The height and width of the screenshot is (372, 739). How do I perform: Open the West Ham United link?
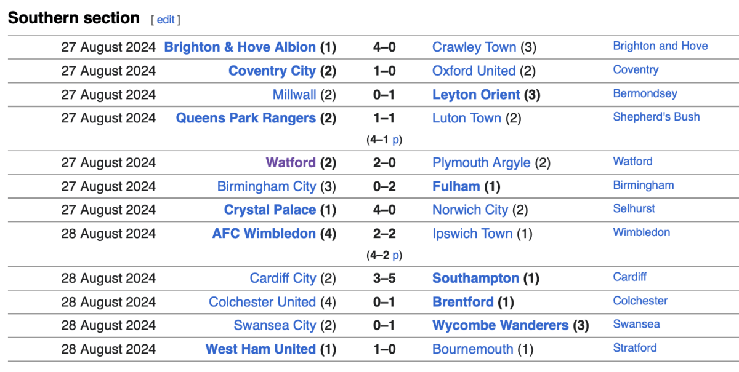coord(260,349)
